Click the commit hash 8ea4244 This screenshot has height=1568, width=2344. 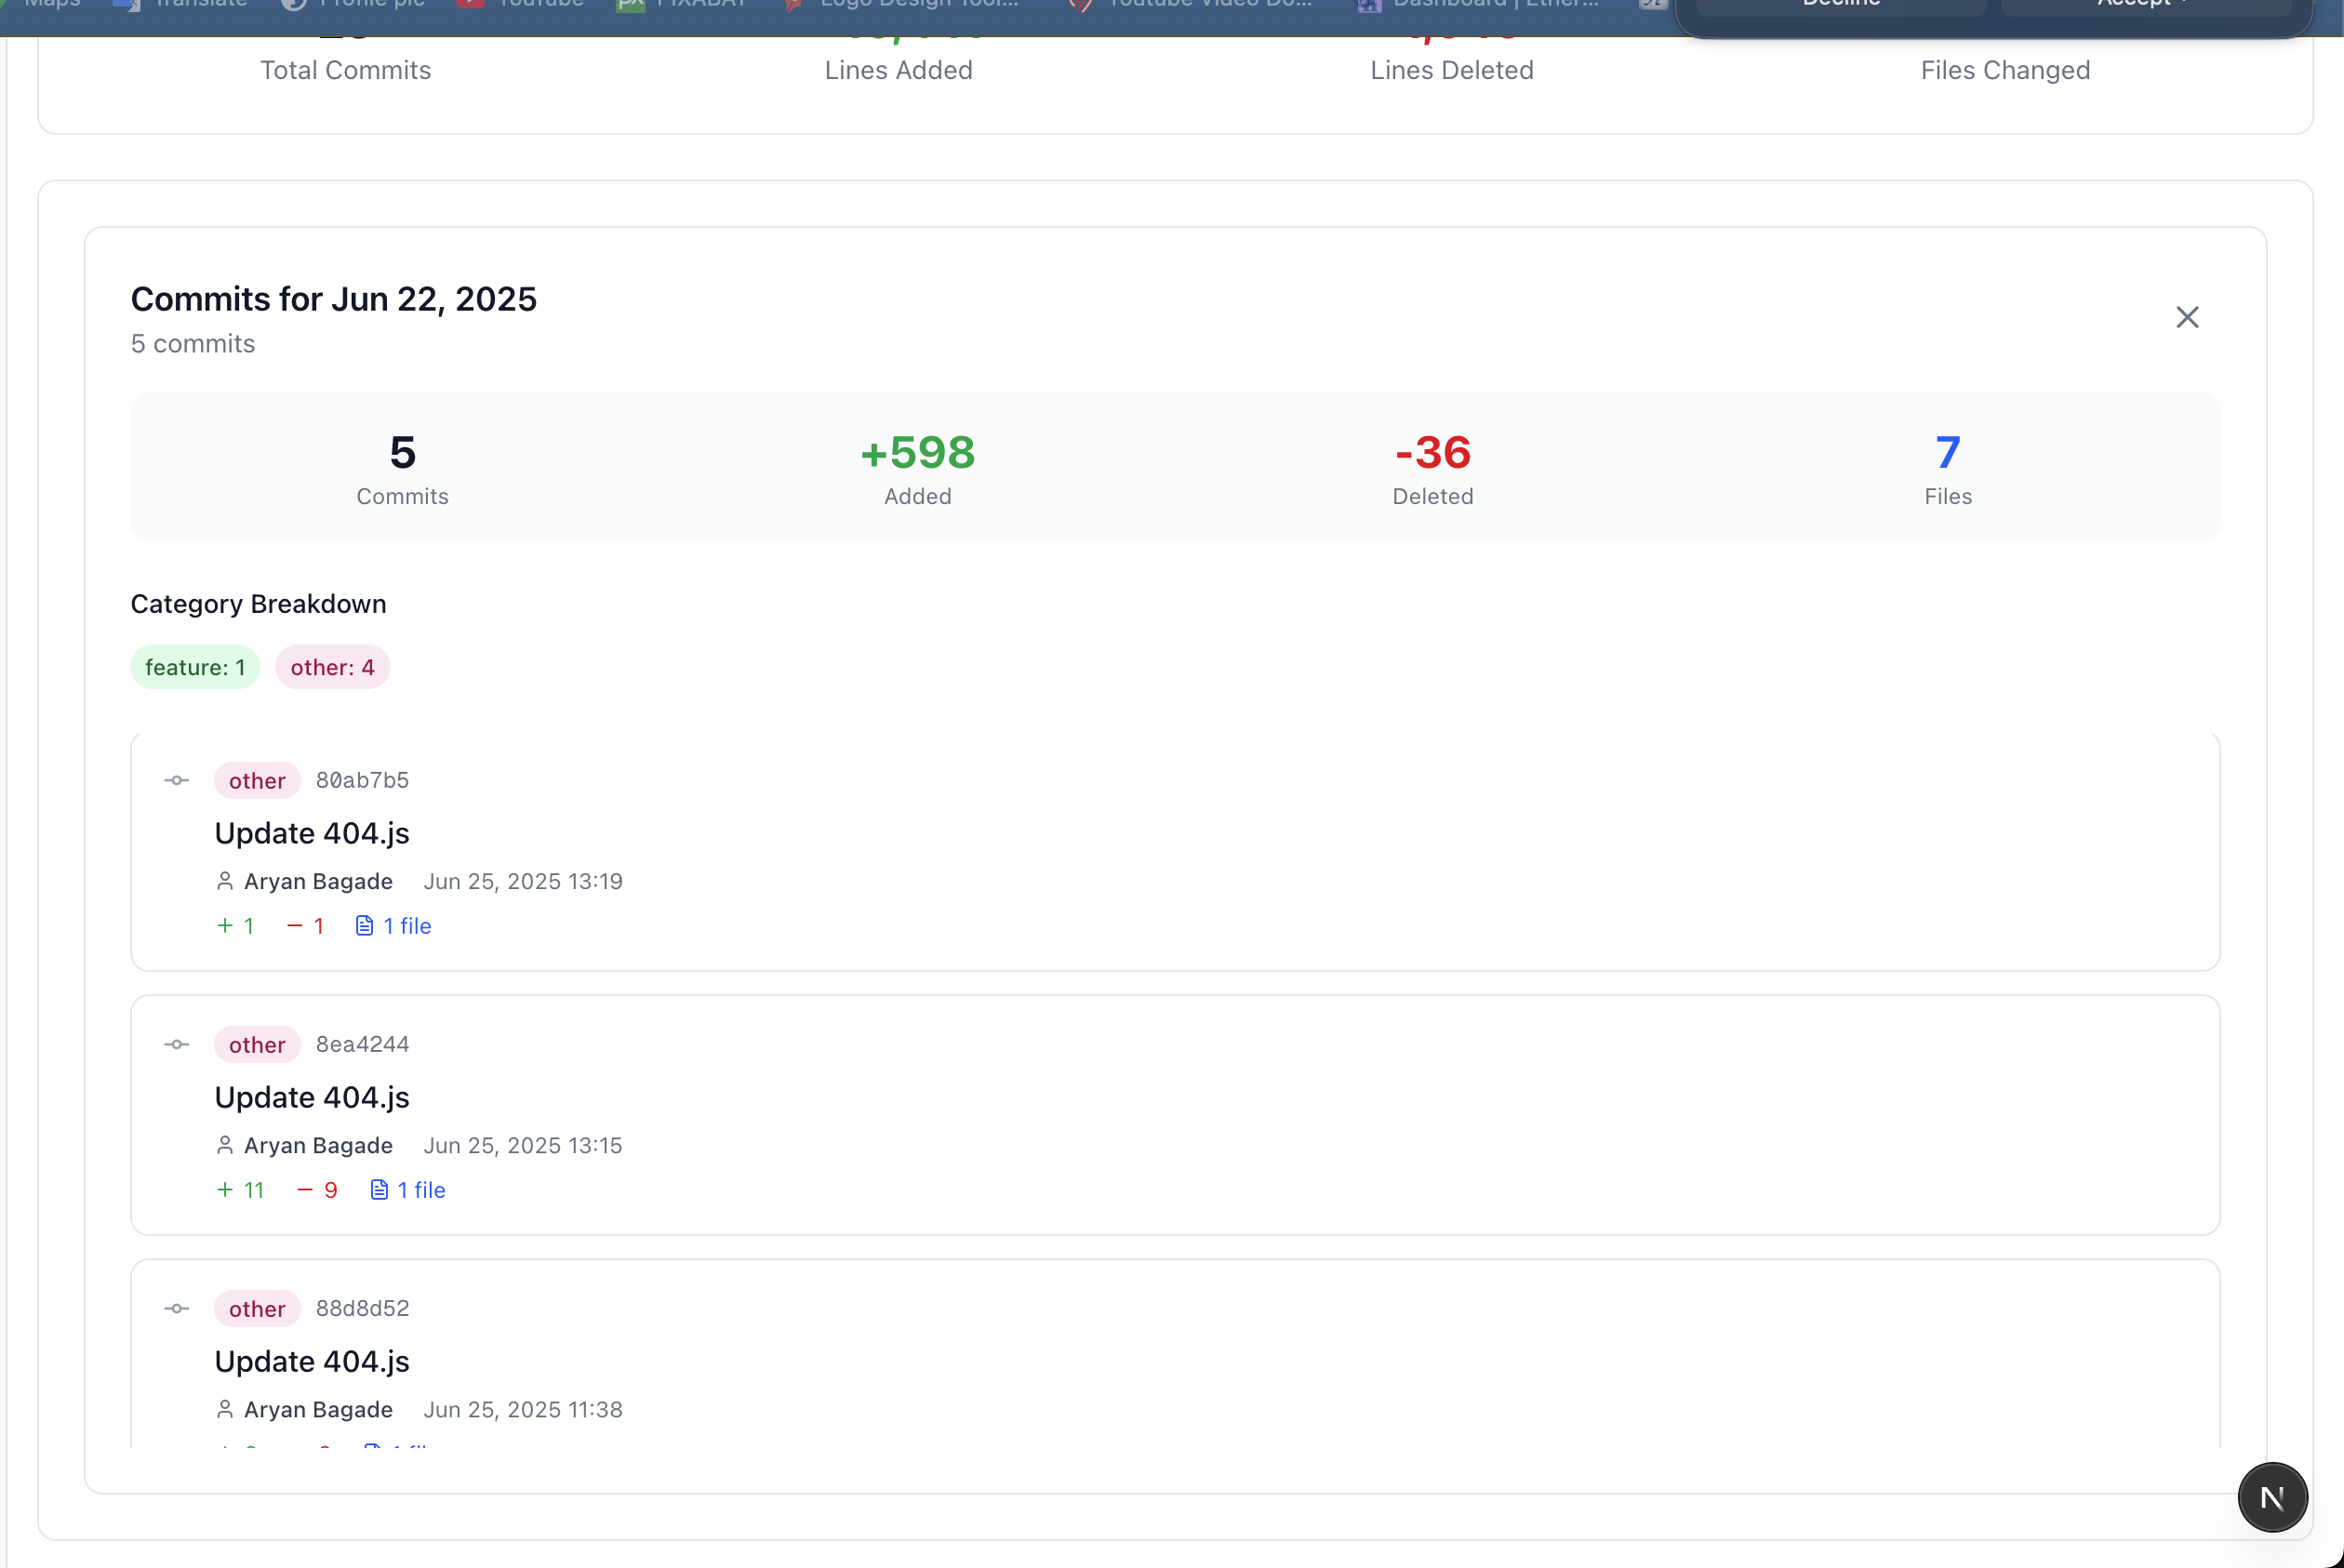point(362,1044)
